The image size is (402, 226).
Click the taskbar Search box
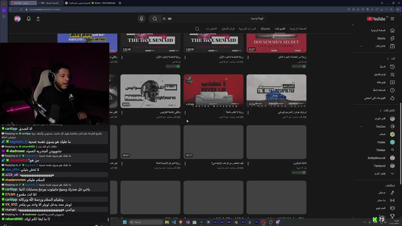[x=146, y=222]
